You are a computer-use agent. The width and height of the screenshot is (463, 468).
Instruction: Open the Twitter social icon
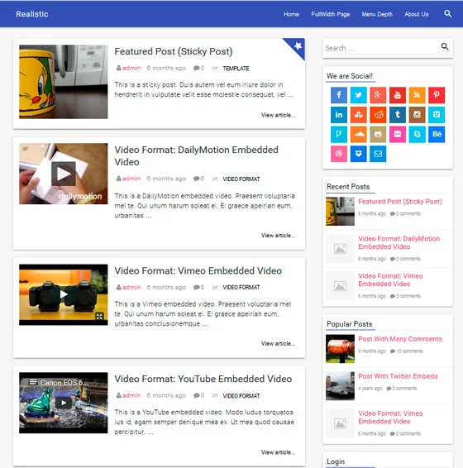(x=358, y=95)
